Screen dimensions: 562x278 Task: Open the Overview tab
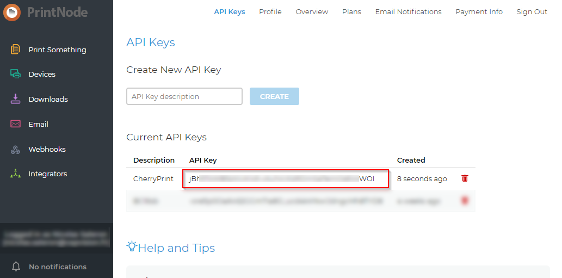[312, 12]
